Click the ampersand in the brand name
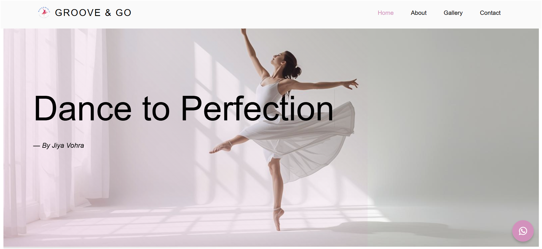Viewport: 542px width, 249px height. [108, 13]
